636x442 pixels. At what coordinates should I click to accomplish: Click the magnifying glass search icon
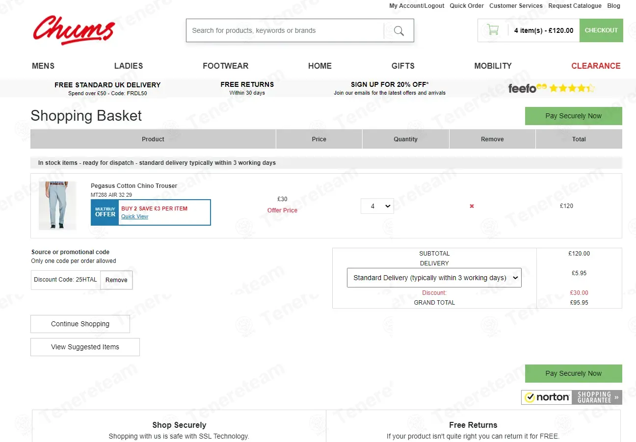tap(399, 31)
